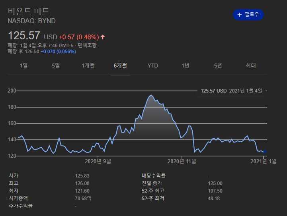This screenshot has width=287, height=216.
Task: Click the blue data point on chart
Action: coord(265,152)
